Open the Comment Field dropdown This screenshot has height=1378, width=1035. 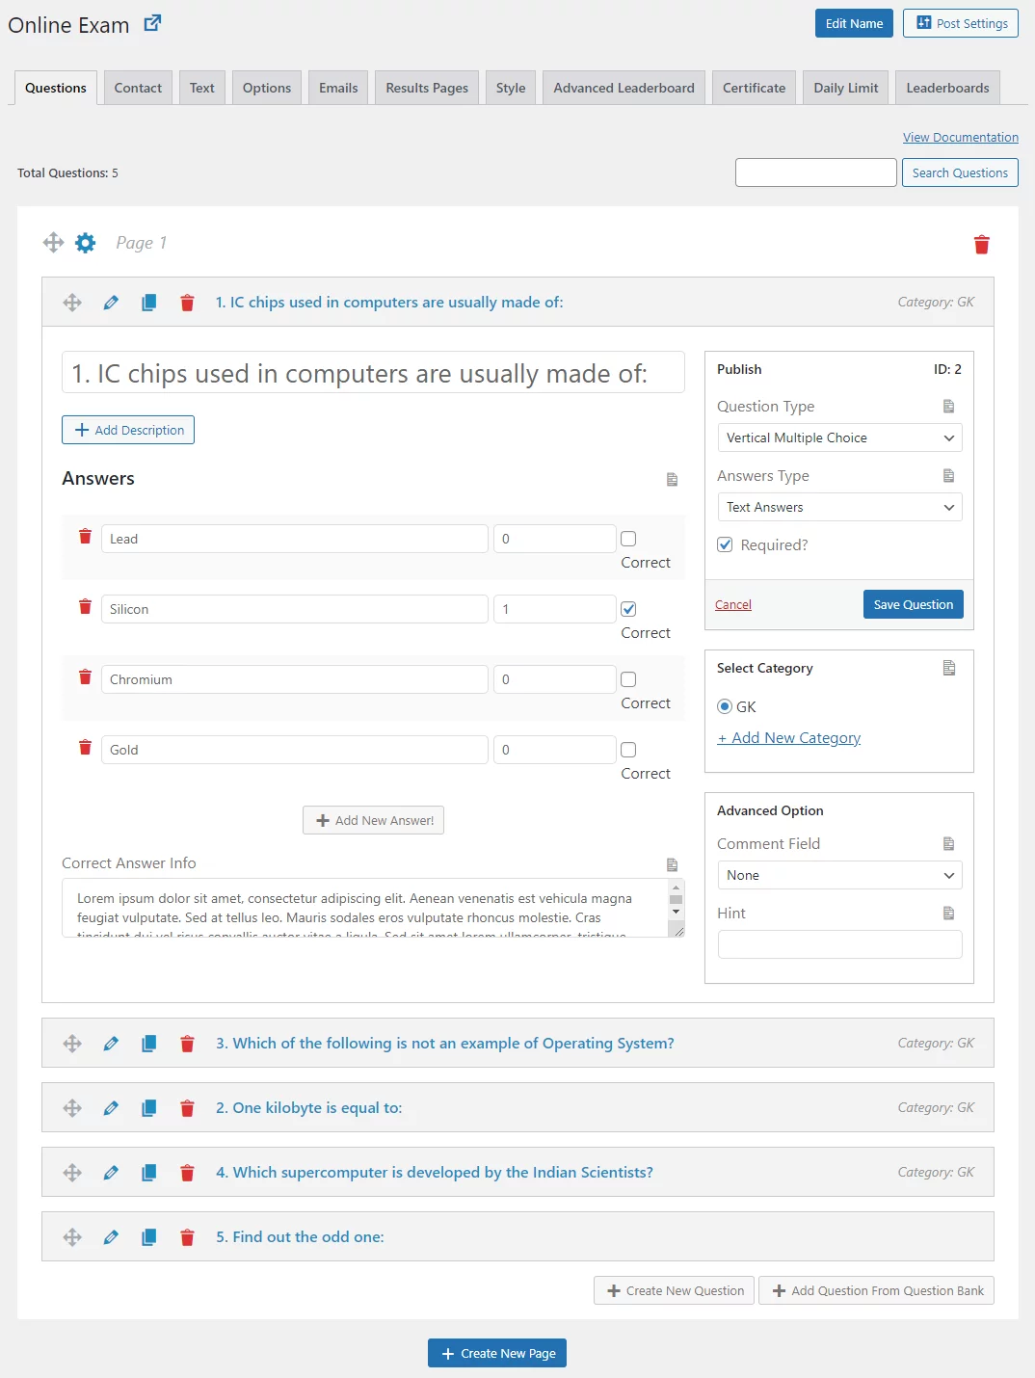838,875
